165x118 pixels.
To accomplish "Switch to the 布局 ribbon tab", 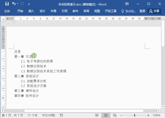I will pos(53,11).
